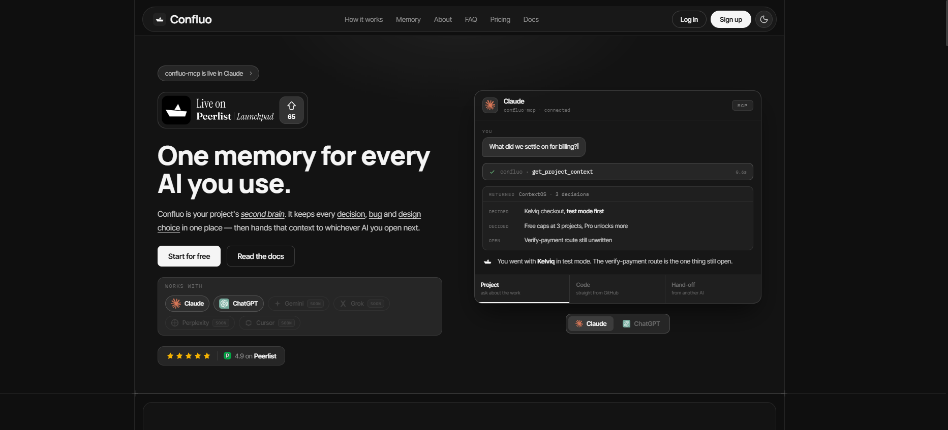Click the Cursor coming-soon chip

tap(269, 323)
